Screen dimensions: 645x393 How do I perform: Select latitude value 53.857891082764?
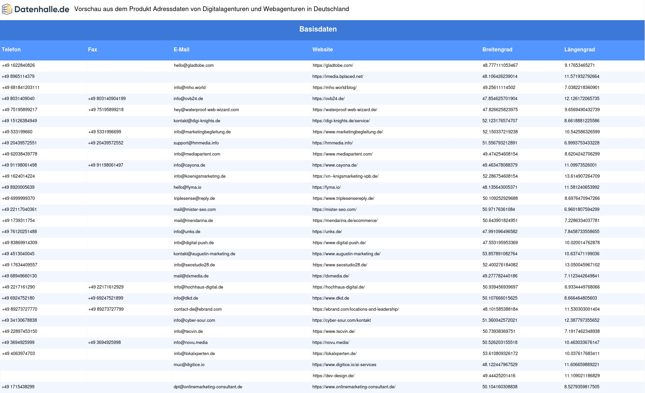500,254
